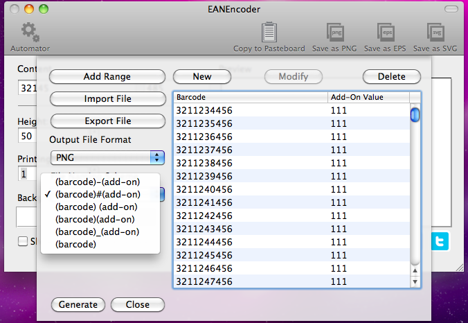
Task: Click the Close button in the sheet
Action: pyautogui.click(x=138, y=304)
